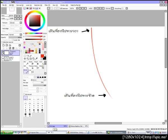Choose the vector Select tool
The height and width of the screenshot is (140, 168).
[x=36, y=67]
